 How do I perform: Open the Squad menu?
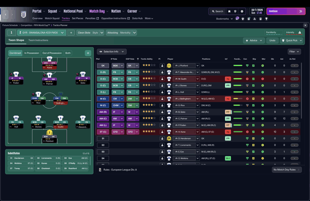54,11
